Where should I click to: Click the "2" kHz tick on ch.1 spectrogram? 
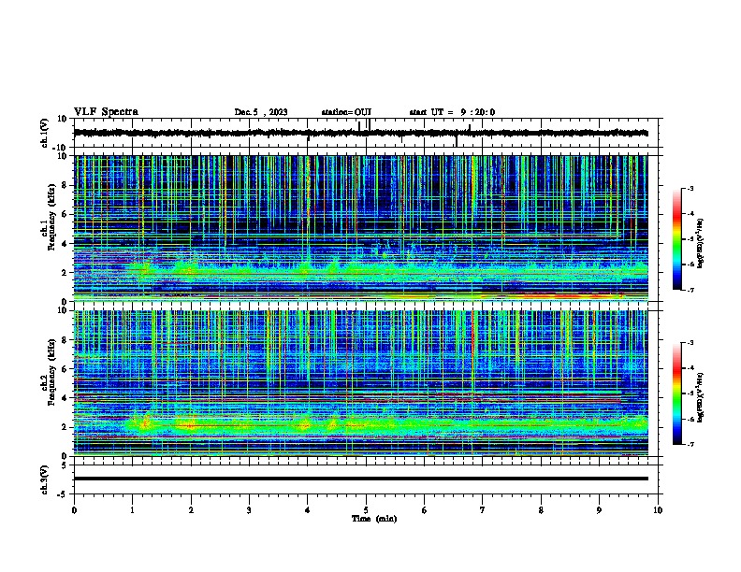(x=65, y=273)
